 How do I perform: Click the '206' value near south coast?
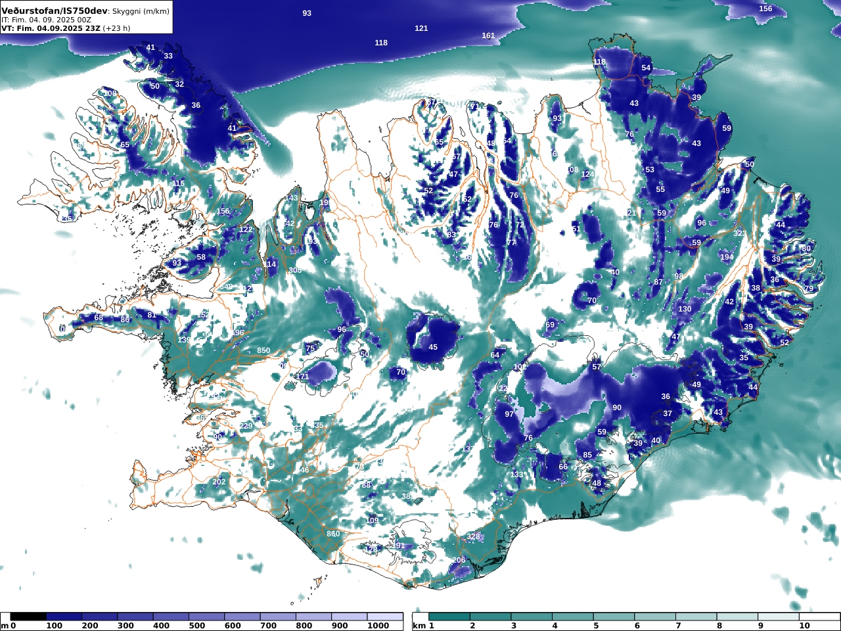459,561
